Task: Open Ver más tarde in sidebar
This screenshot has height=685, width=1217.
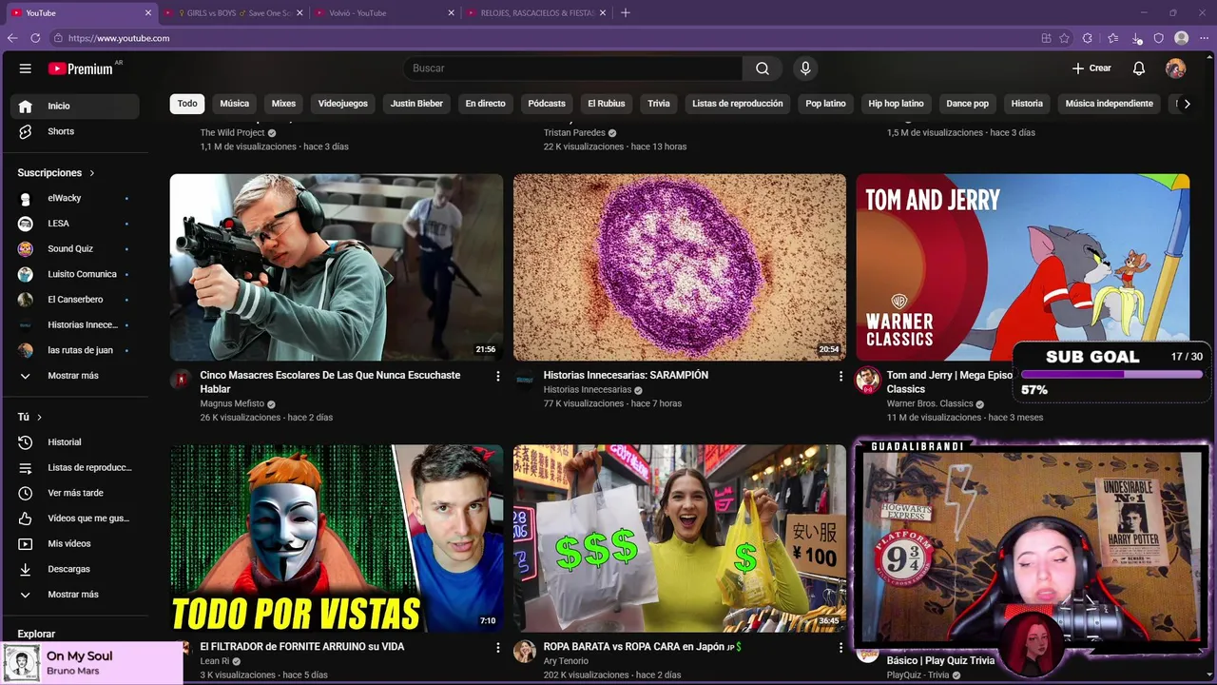Action: (x=74, y=493)
